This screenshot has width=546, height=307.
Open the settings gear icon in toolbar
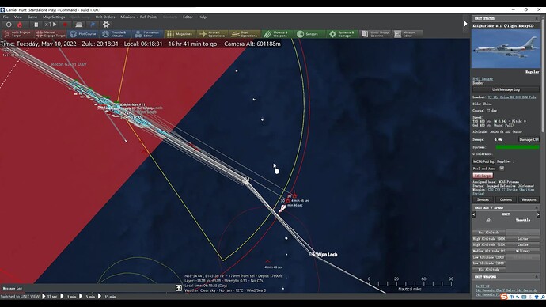tap(106, 25)
